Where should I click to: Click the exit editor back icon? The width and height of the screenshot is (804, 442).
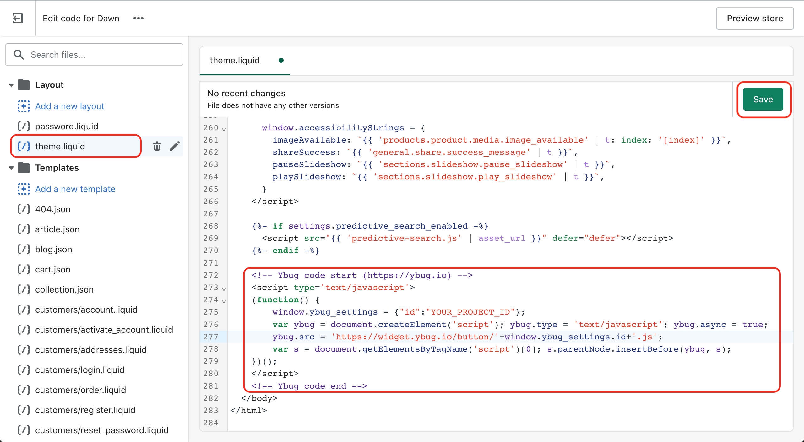[x=18, y=18]
